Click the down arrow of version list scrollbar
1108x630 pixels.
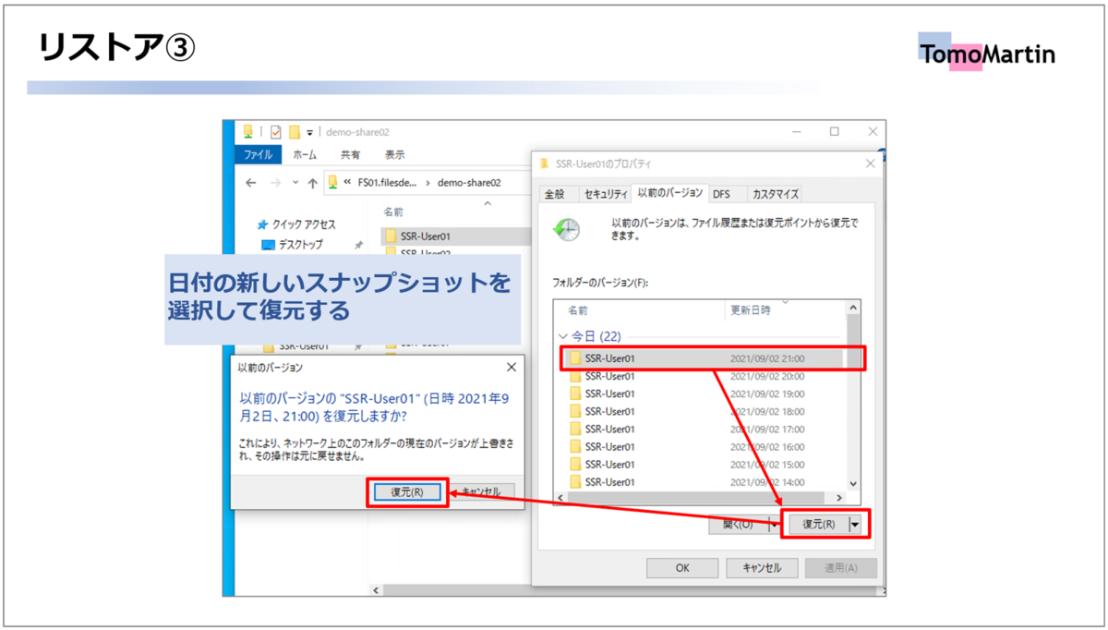coord(853,484)
